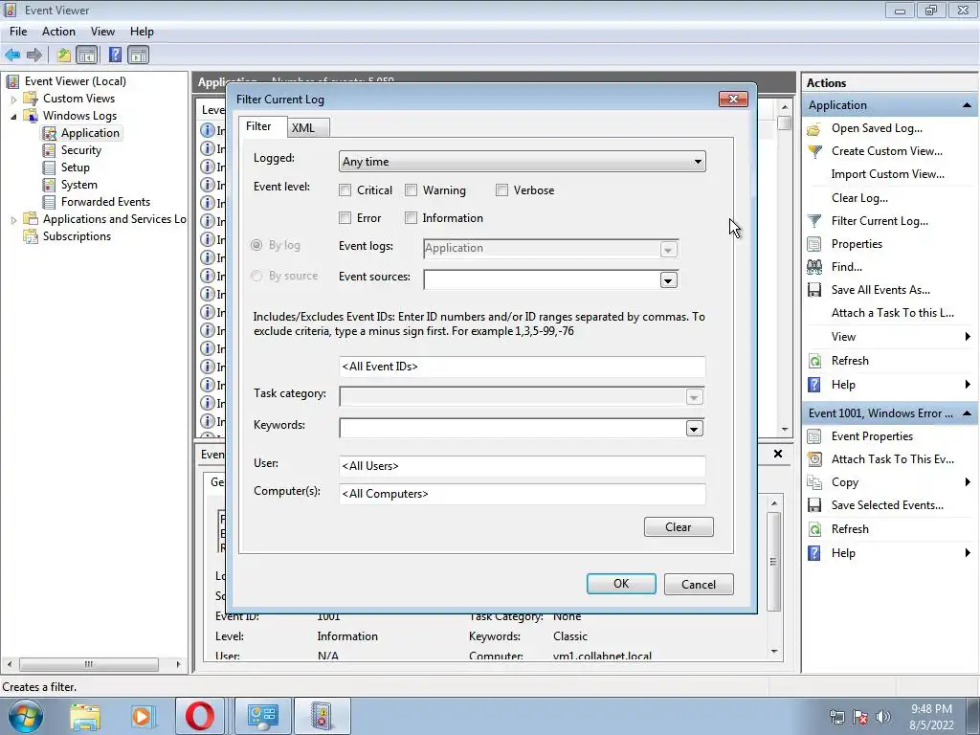Open the Keywords dropdown arrow
Viewport: 980px width, 735px height.
point(695,428)
